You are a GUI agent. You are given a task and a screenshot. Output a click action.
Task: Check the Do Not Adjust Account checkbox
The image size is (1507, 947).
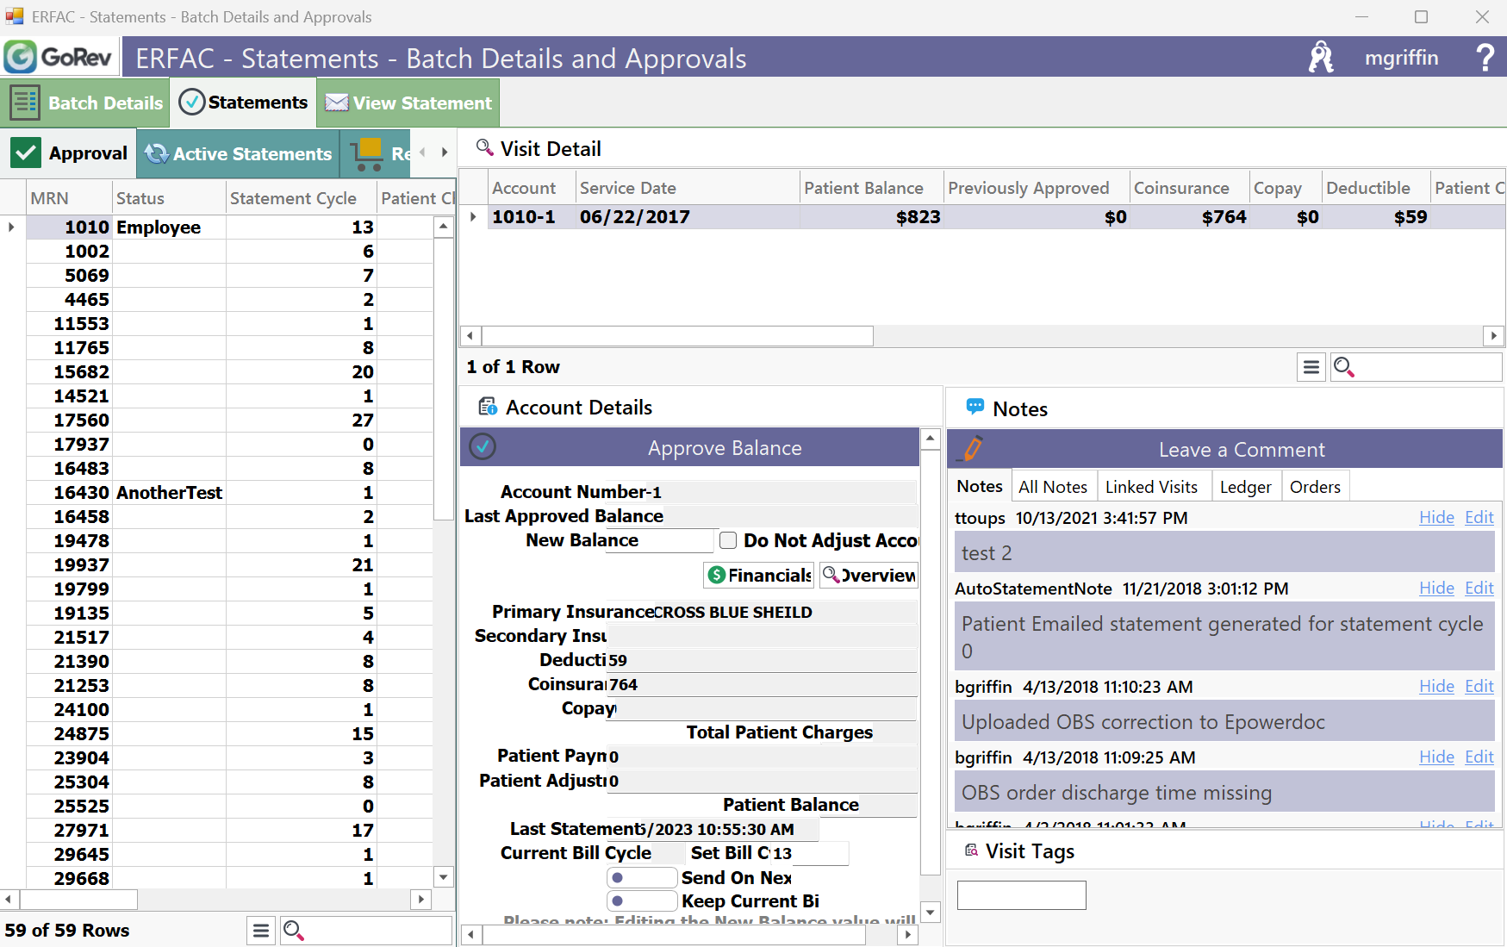coord(728,540)
